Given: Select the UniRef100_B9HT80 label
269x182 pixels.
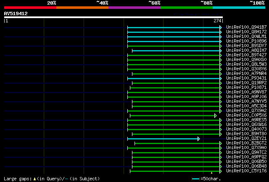Looking at the screenshot, I should 246,134.
